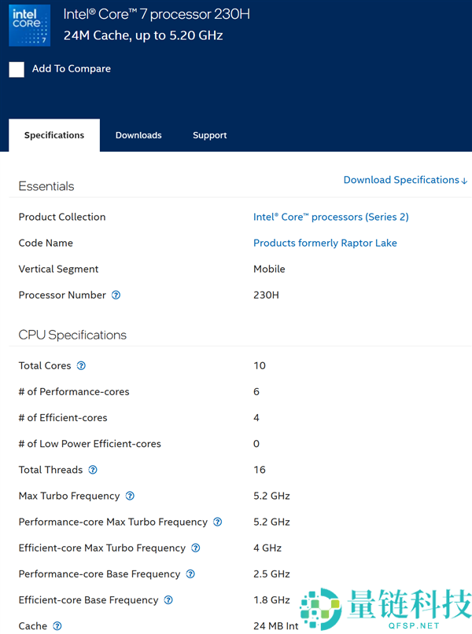472x634 pixels.
Task: Click help icon next to Cache
Action: click(57, 626)
